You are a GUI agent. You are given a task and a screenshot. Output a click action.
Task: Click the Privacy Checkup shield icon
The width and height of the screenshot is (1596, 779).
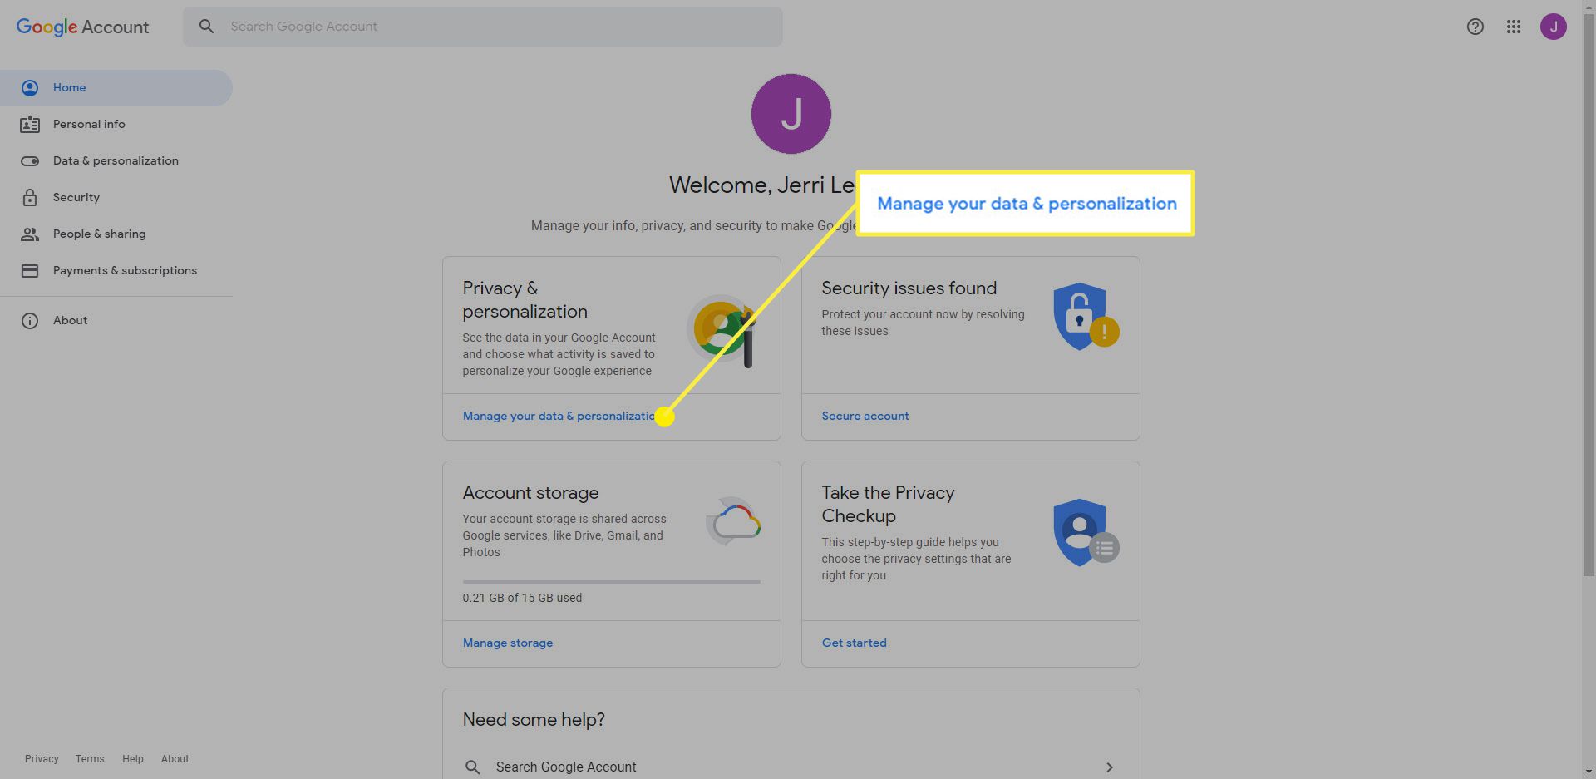coord(1085,533)
